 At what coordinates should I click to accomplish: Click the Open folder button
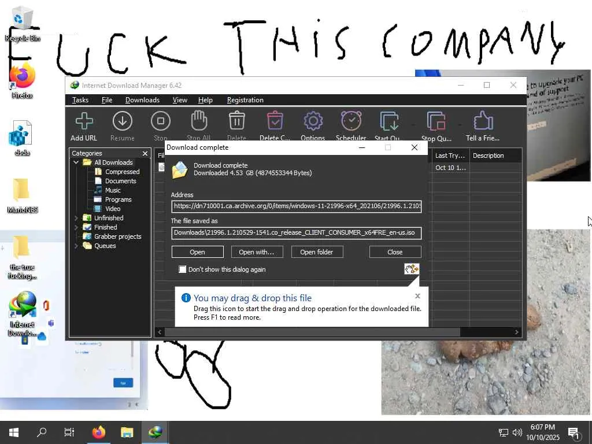pos(317,252)
